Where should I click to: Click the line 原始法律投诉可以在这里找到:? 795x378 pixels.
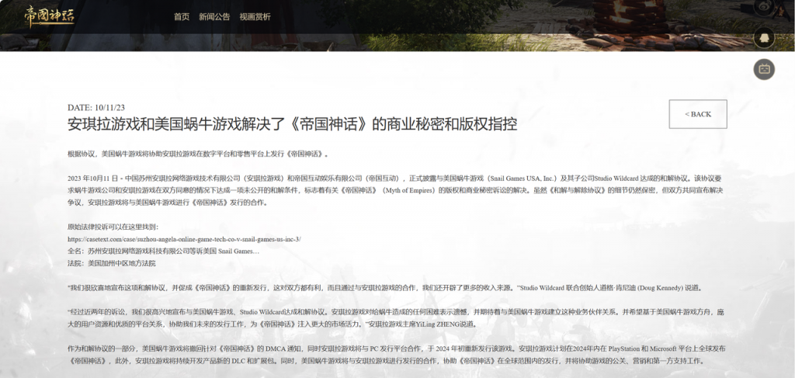[x=113, y=227]
